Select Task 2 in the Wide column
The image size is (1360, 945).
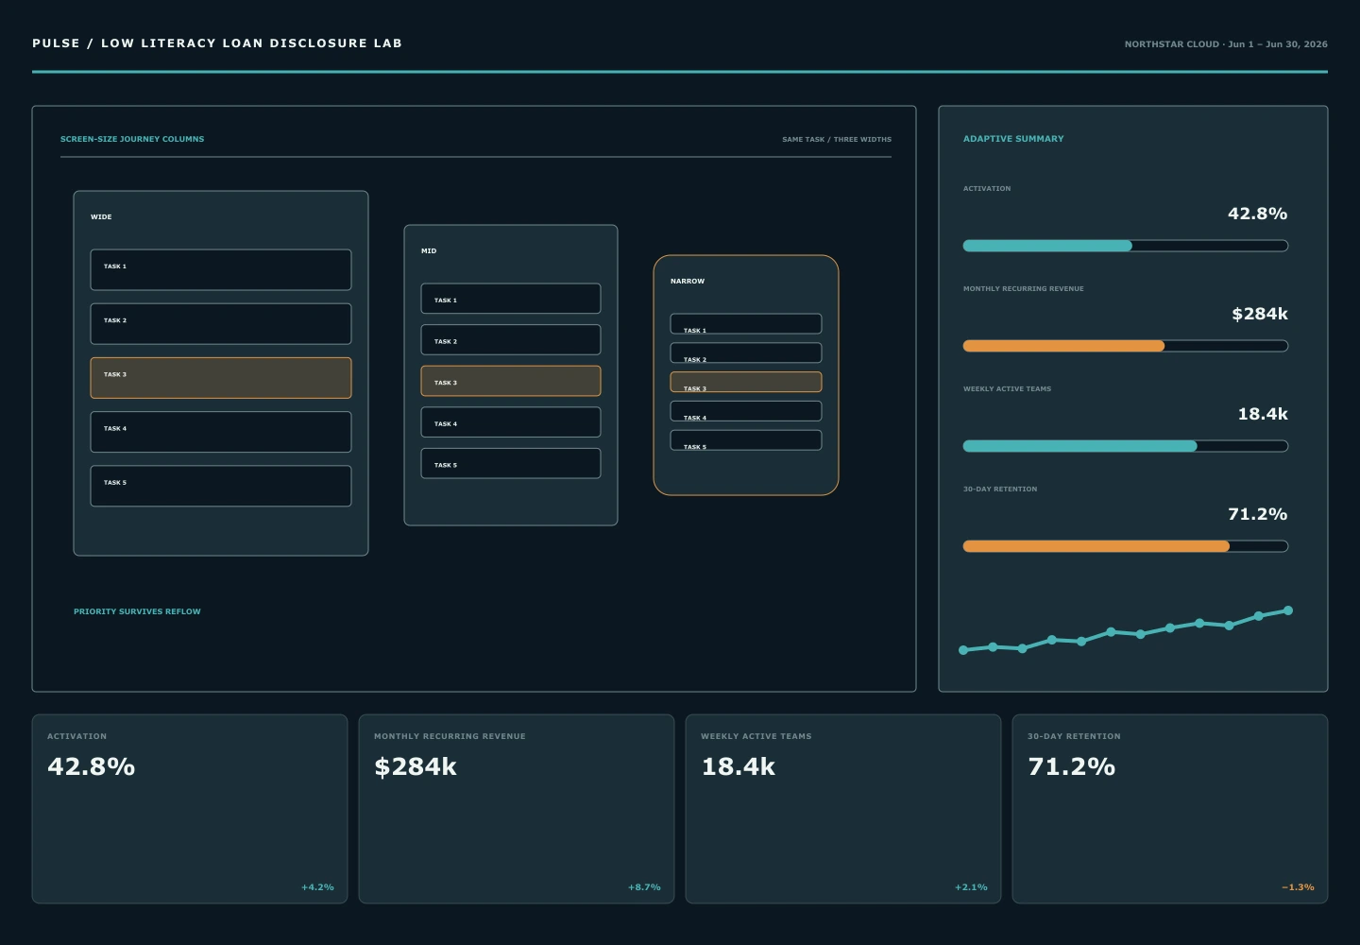(221, 324)
